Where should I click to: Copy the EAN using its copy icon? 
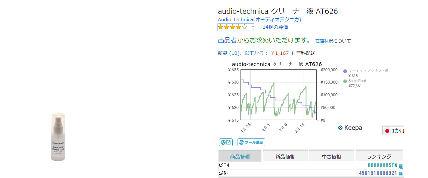tap(401, 174)
